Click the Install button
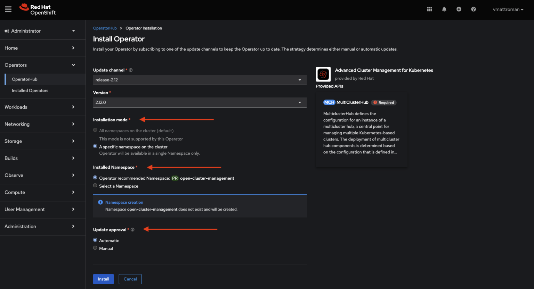 click(103, 279)
